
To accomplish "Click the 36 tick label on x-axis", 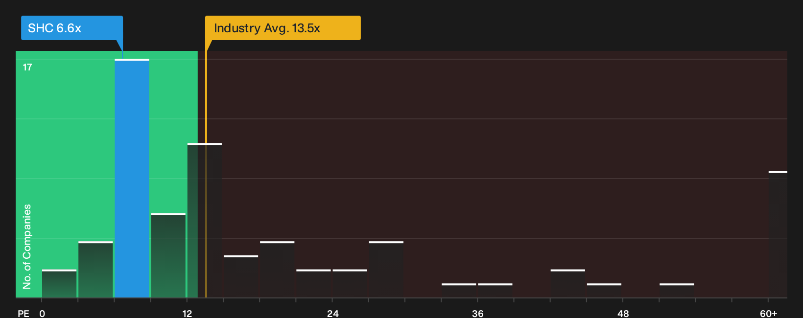I will (478, 314).
